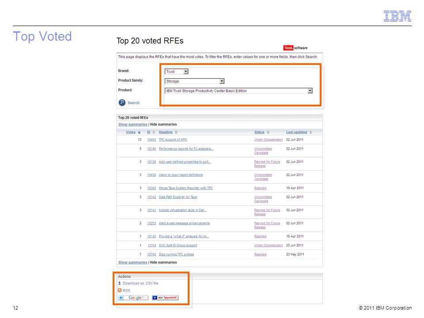The image size is (424, 318).
Task: Open RFE ID 10146
Action: [151, 149]
